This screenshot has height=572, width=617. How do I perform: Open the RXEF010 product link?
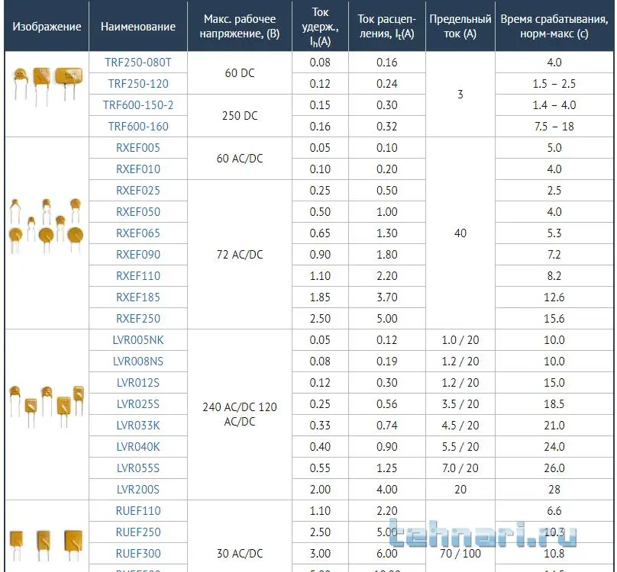tap(138, 169)
